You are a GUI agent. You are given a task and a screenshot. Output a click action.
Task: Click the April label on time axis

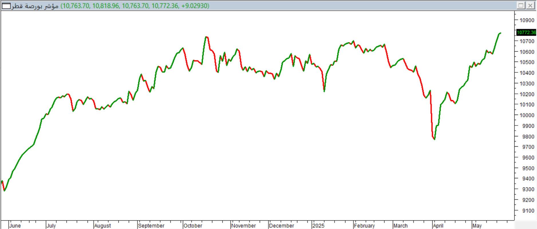[x=438, y=226]
